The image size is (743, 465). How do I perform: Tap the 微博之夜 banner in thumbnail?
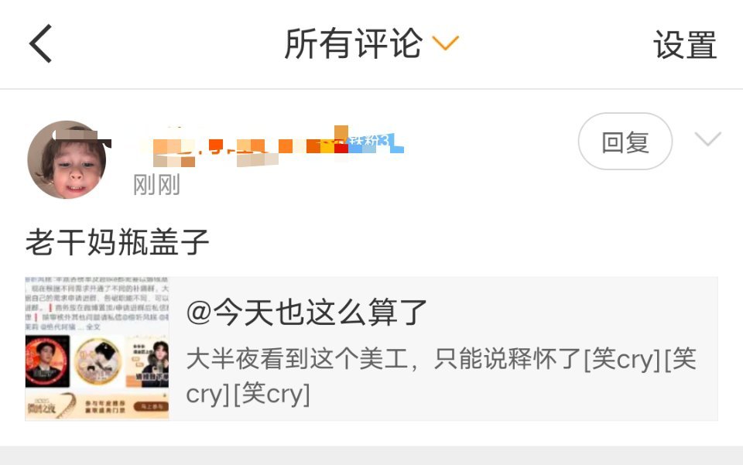(x=98, y=406)
